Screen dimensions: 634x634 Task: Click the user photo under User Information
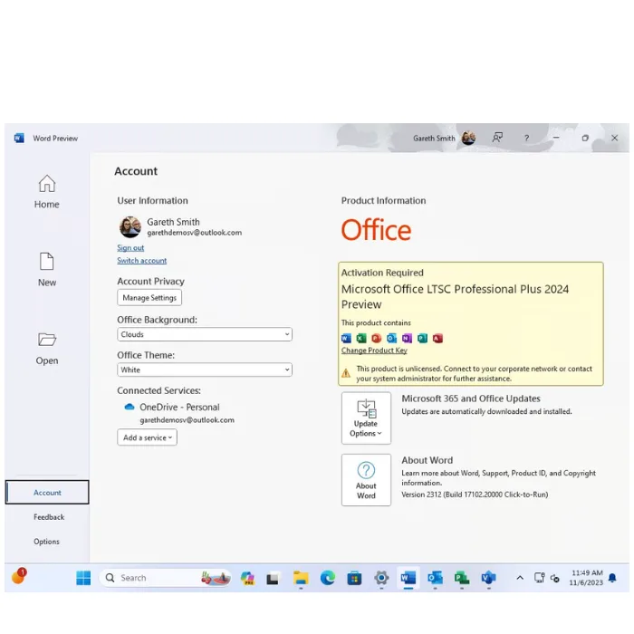[130, 226]
